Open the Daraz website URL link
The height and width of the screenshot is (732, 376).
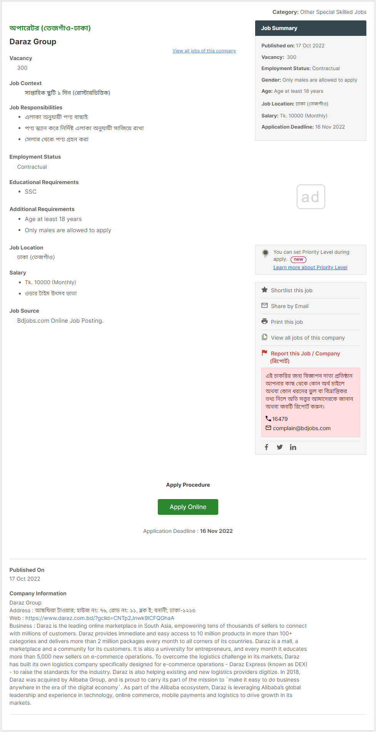pos(100,618)
